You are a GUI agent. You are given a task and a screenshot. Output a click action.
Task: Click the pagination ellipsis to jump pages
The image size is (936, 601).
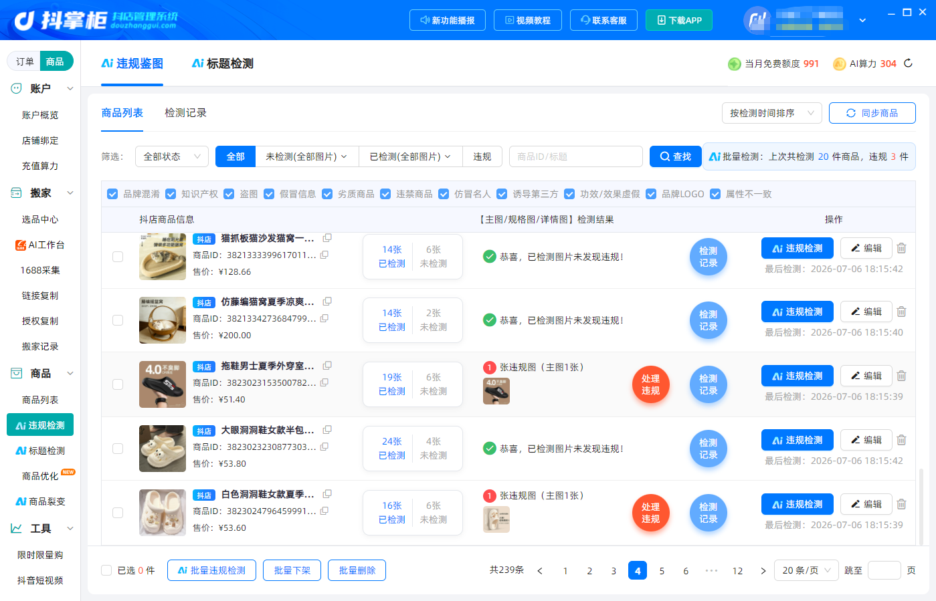[x=711, y=571]
